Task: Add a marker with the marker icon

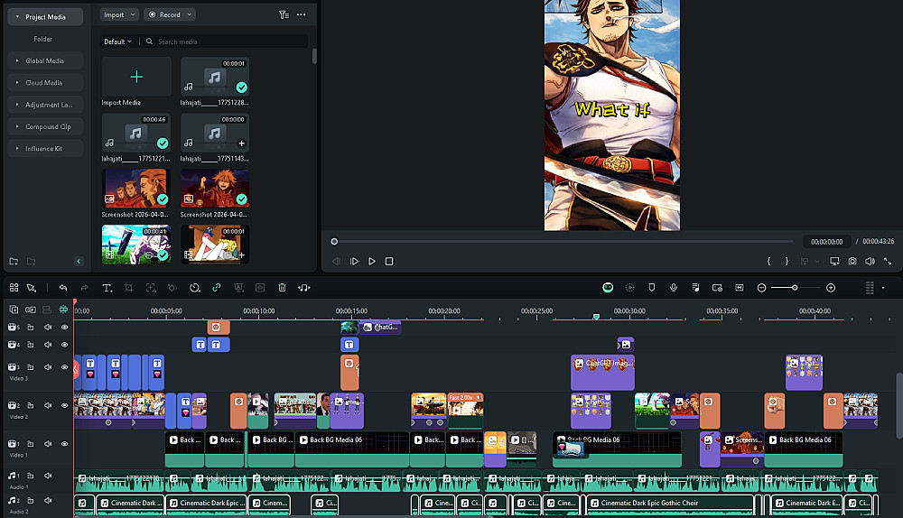Action: click(651, 288)
